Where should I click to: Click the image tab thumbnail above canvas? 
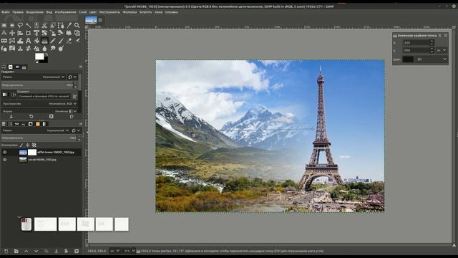click(91, 20)
